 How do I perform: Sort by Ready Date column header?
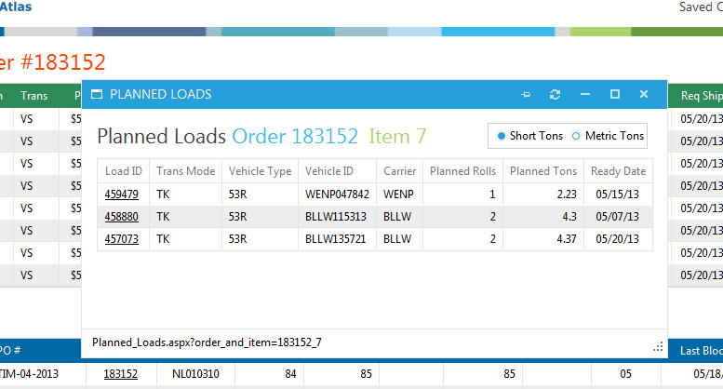click(619, 171)
